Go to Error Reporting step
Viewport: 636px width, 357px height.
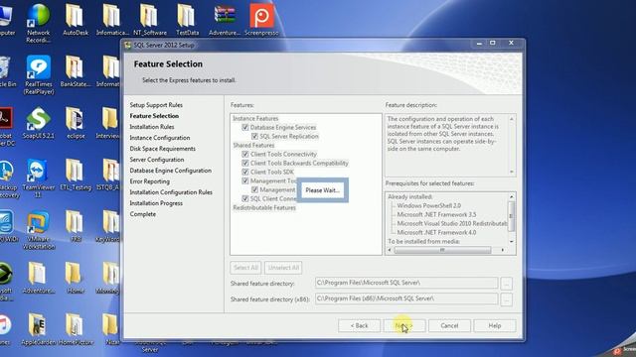coord(150,181)
